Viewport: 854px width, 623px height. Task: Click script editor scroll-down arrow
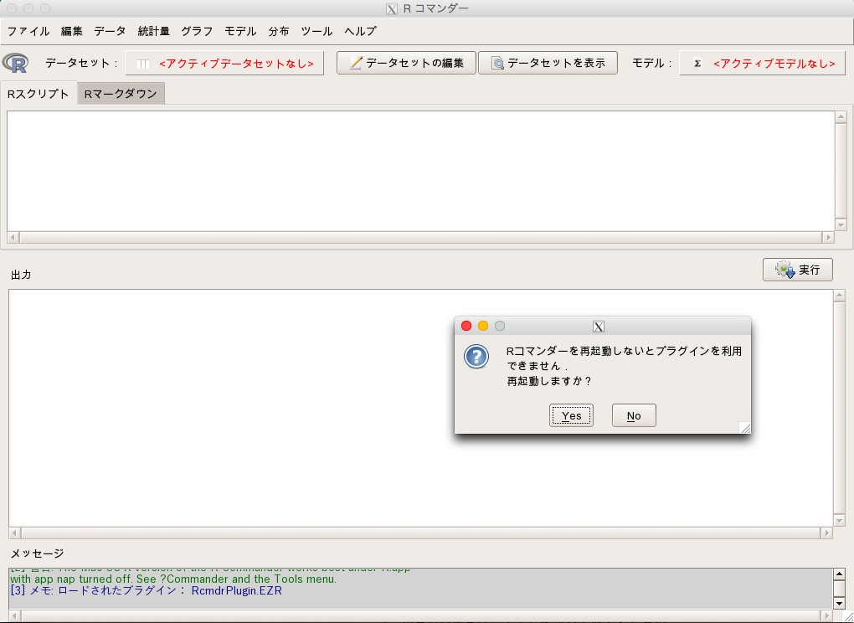coord(841,225)
